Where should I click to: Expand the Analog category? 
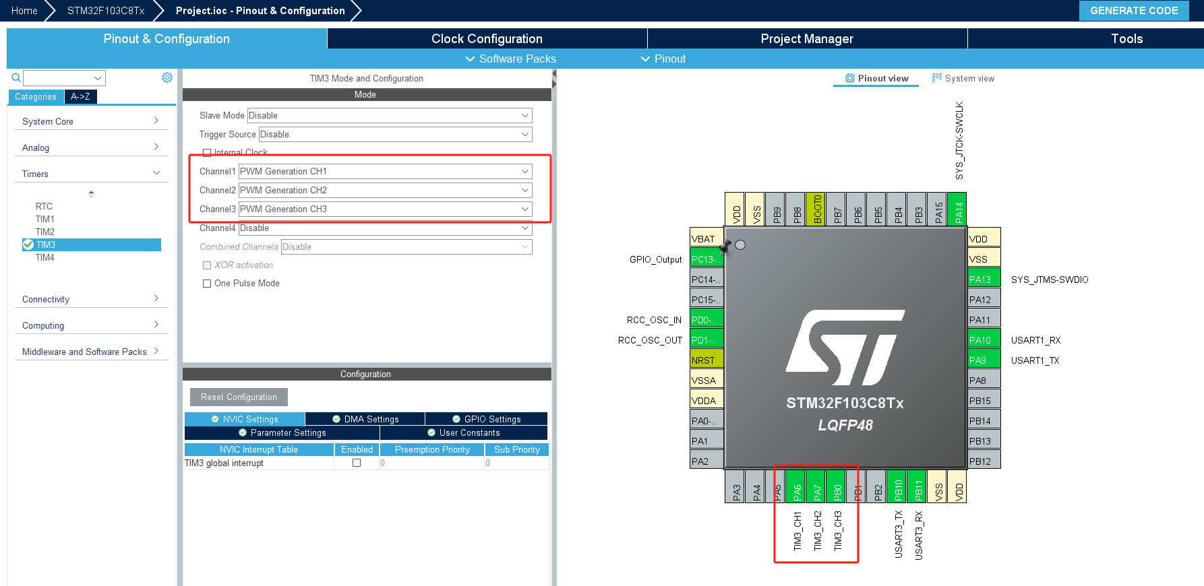click(91, 148)
